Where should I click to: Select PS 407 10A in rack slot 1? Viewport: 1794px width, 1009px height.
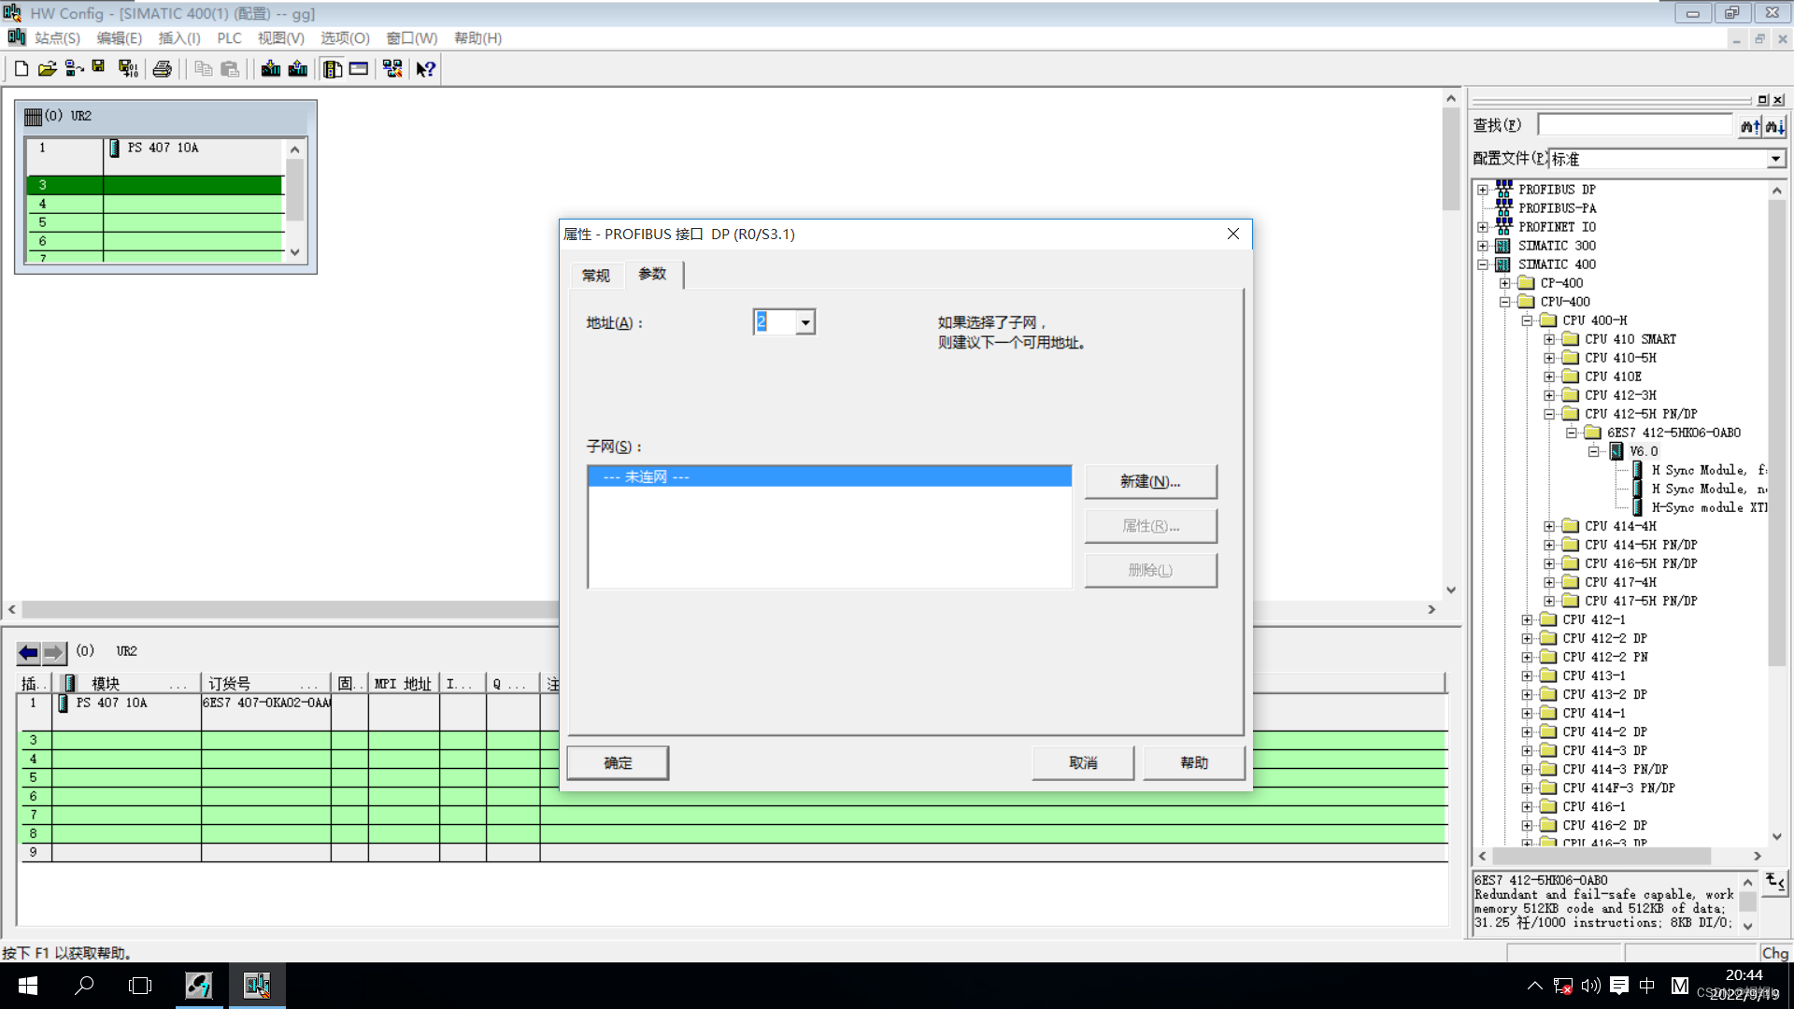(163, 148)
